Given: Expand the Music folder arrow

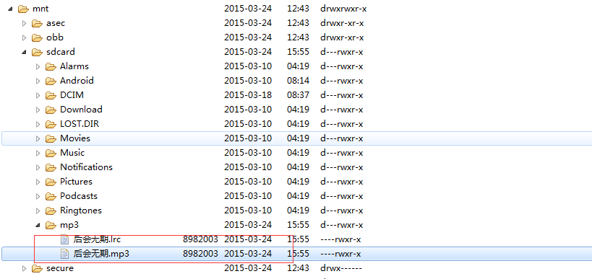Looking at the screenshot, I should [x=38, y=154].
